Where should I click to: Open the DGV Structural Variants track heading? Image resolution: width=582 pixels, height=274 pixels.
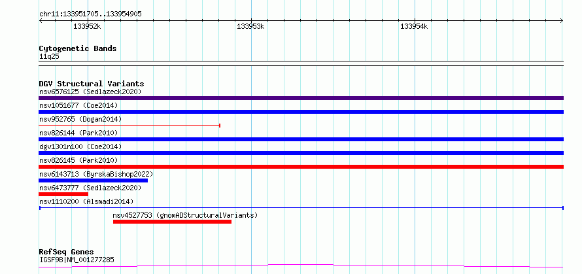coord(92,84)
